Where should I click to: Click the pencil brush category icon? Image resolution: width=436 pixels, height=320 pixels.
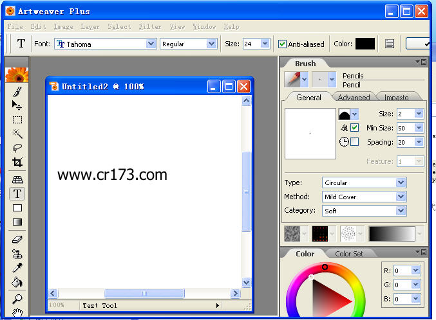pyautogui.click(x=292, y=80)
